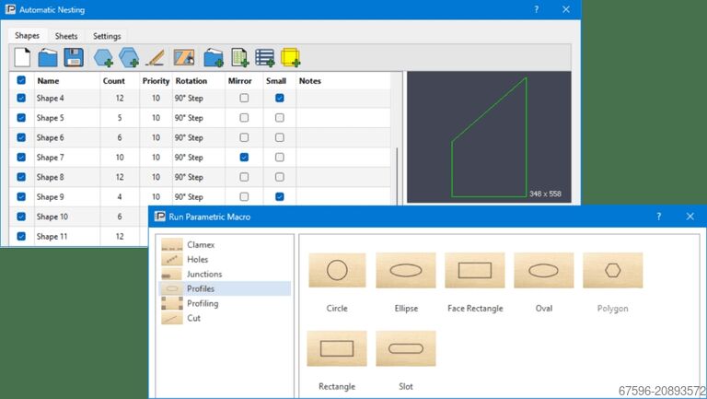Select the Junctions macro category
Viewport: 707px width, 399px height.
coord(203,275)
